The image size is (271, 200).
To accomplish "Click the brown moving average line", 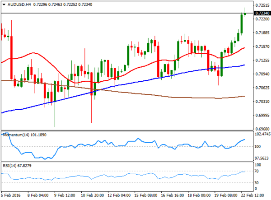I will point(181,97).
